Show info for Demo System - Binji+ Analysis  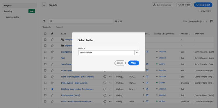coord(105,83)
